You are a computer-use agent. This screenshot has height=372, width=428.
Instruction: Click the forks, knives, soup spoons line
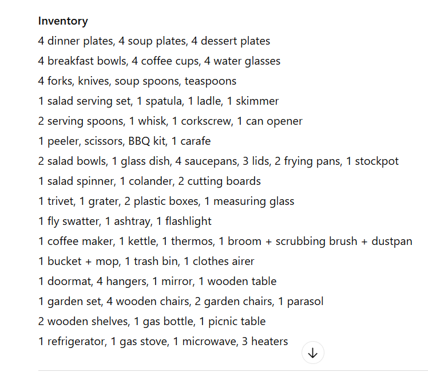click(137, 81)
